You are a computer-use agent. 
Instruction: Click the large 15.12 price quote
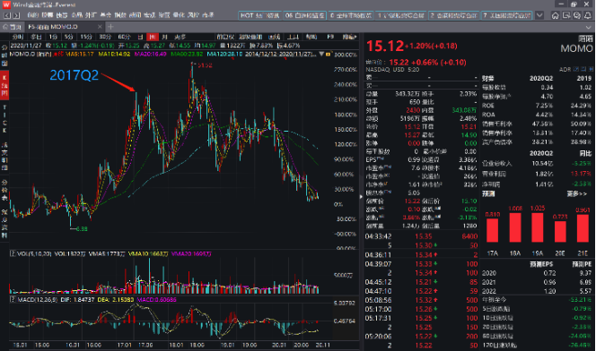384,46
